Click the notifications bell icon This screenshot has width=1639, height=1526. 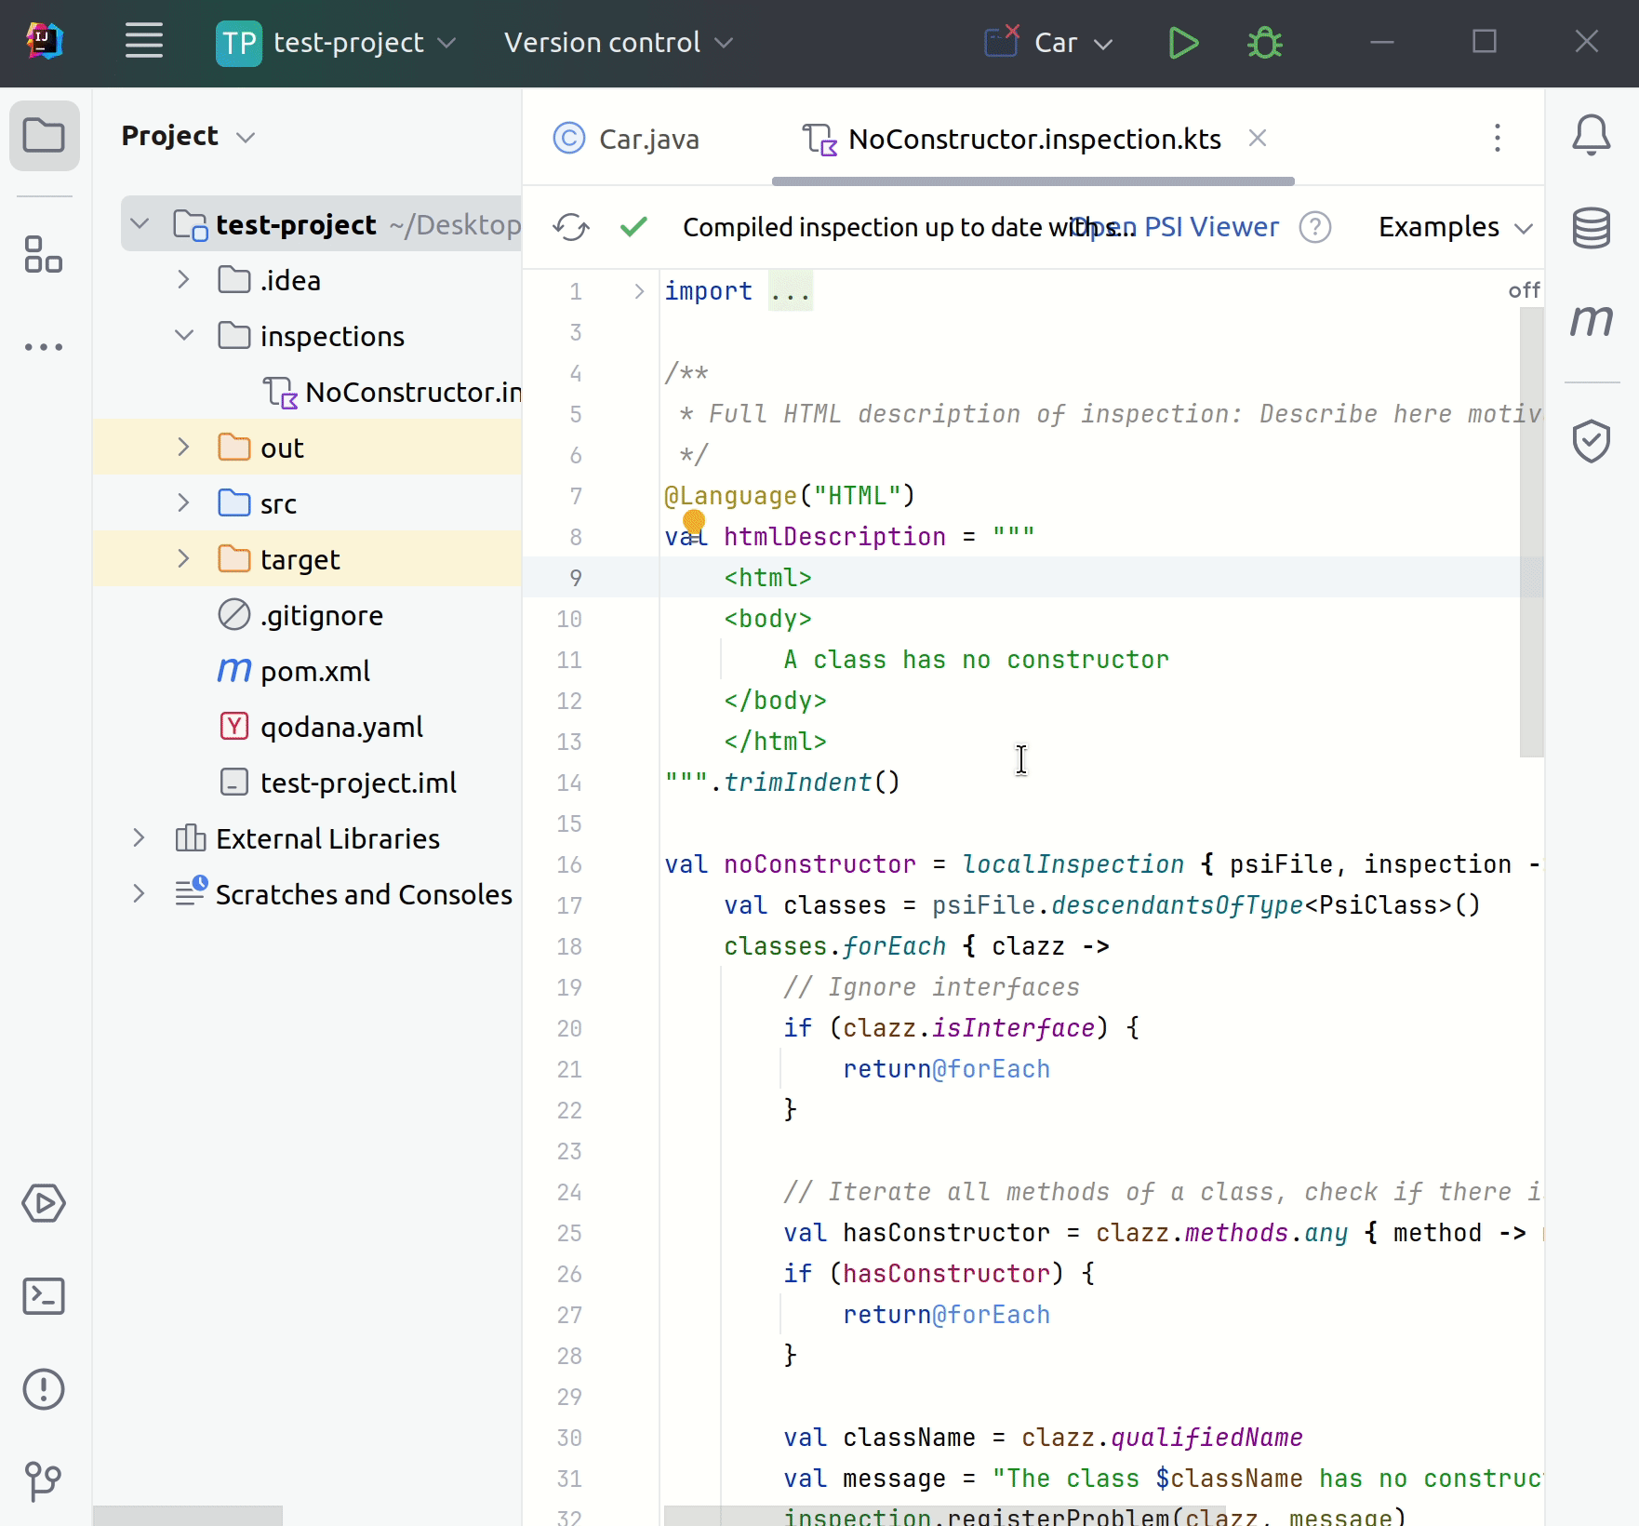1592,135
